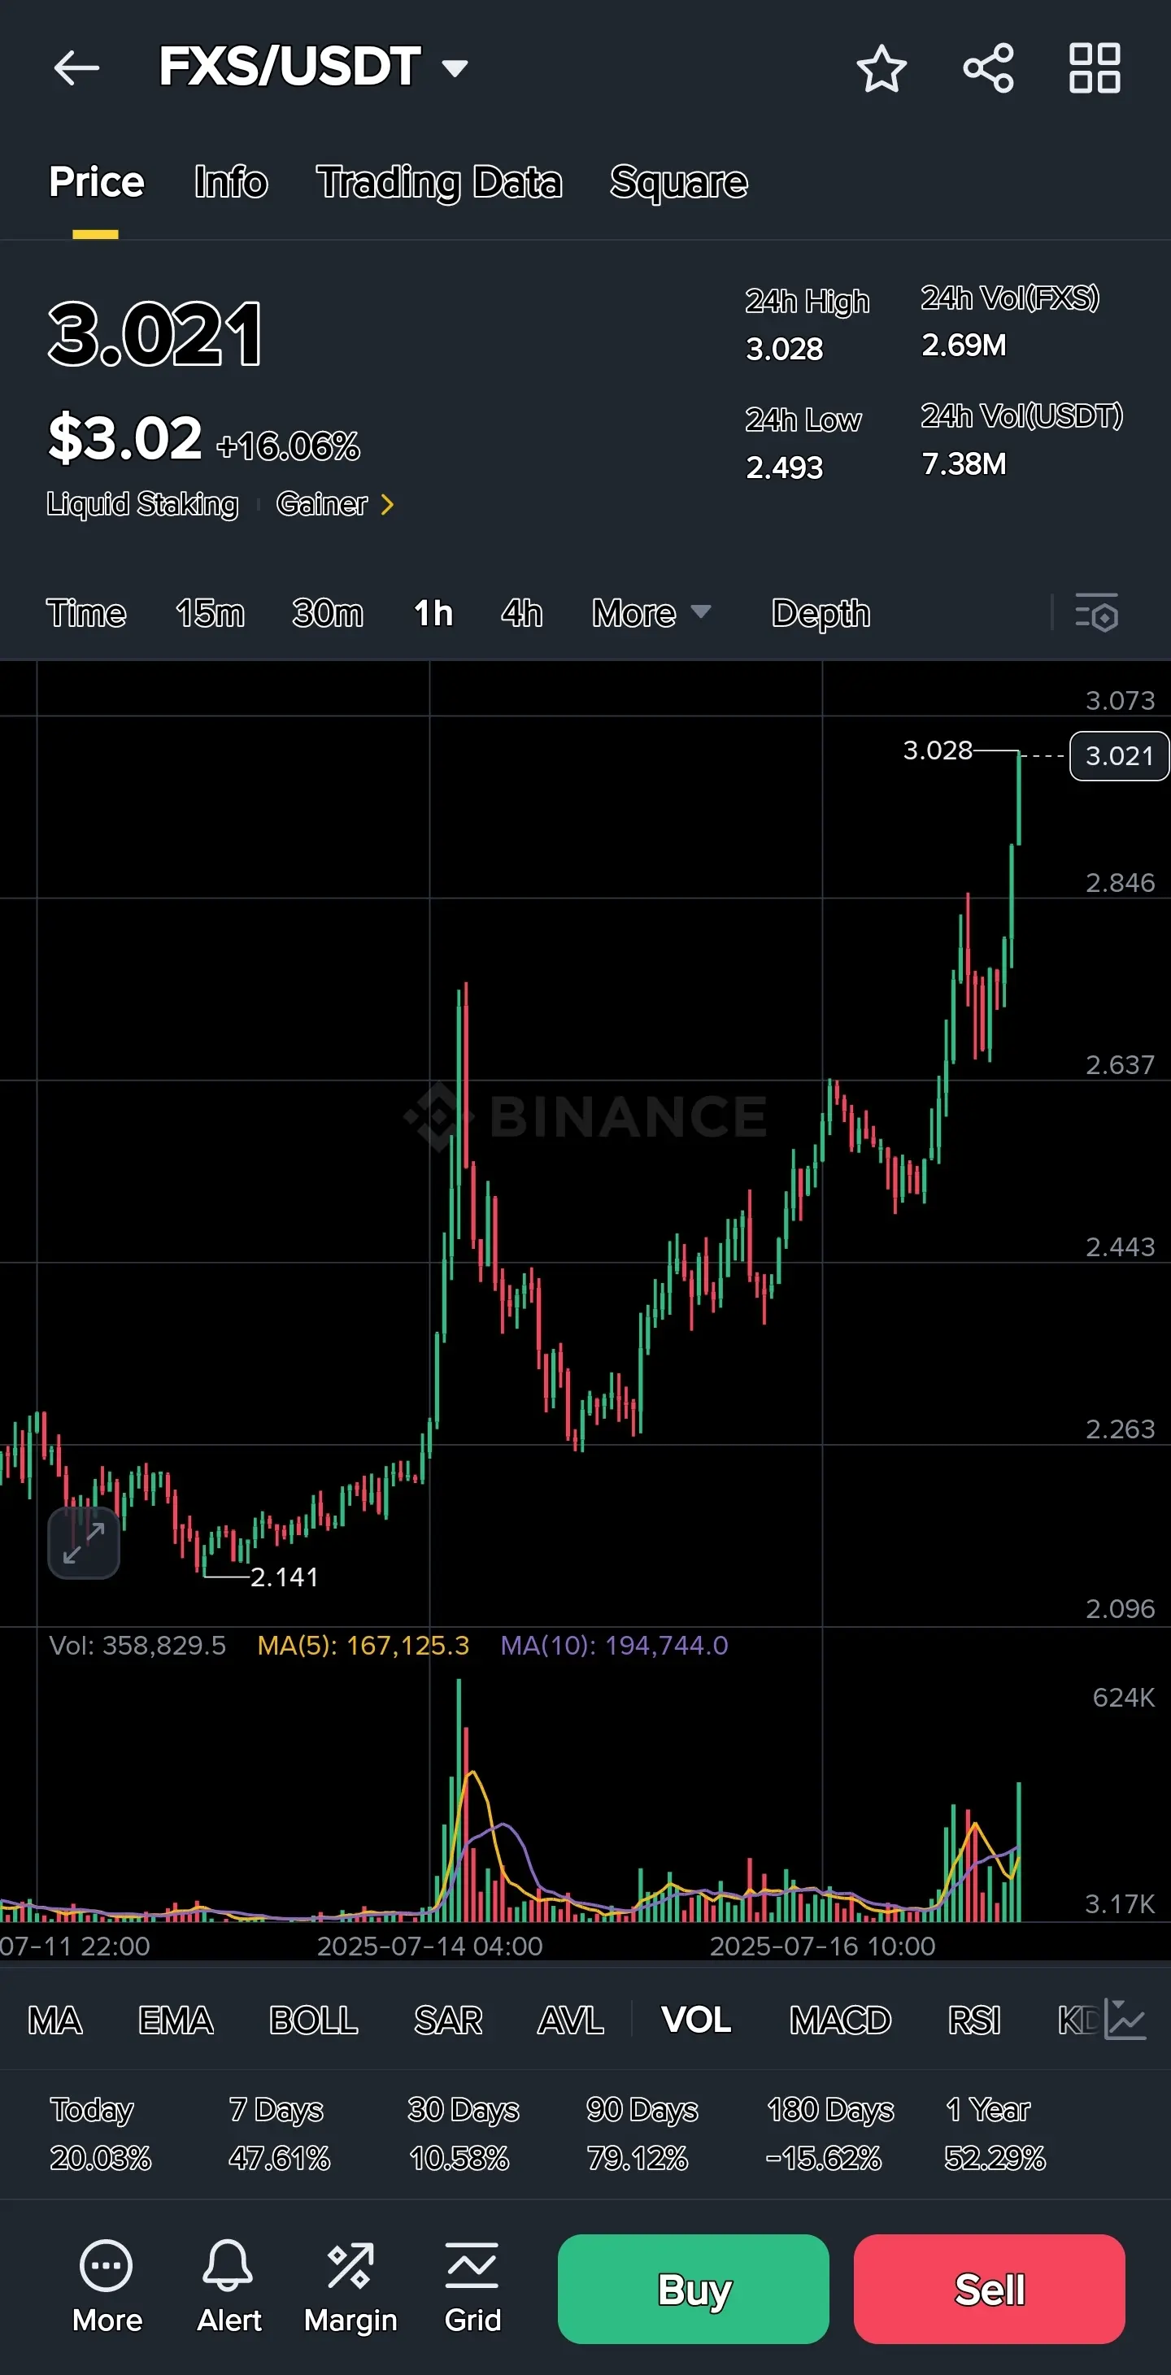1171x2375 pixels.
Task: Open chart settings icon beside Depth
Action: point(1096,613)
